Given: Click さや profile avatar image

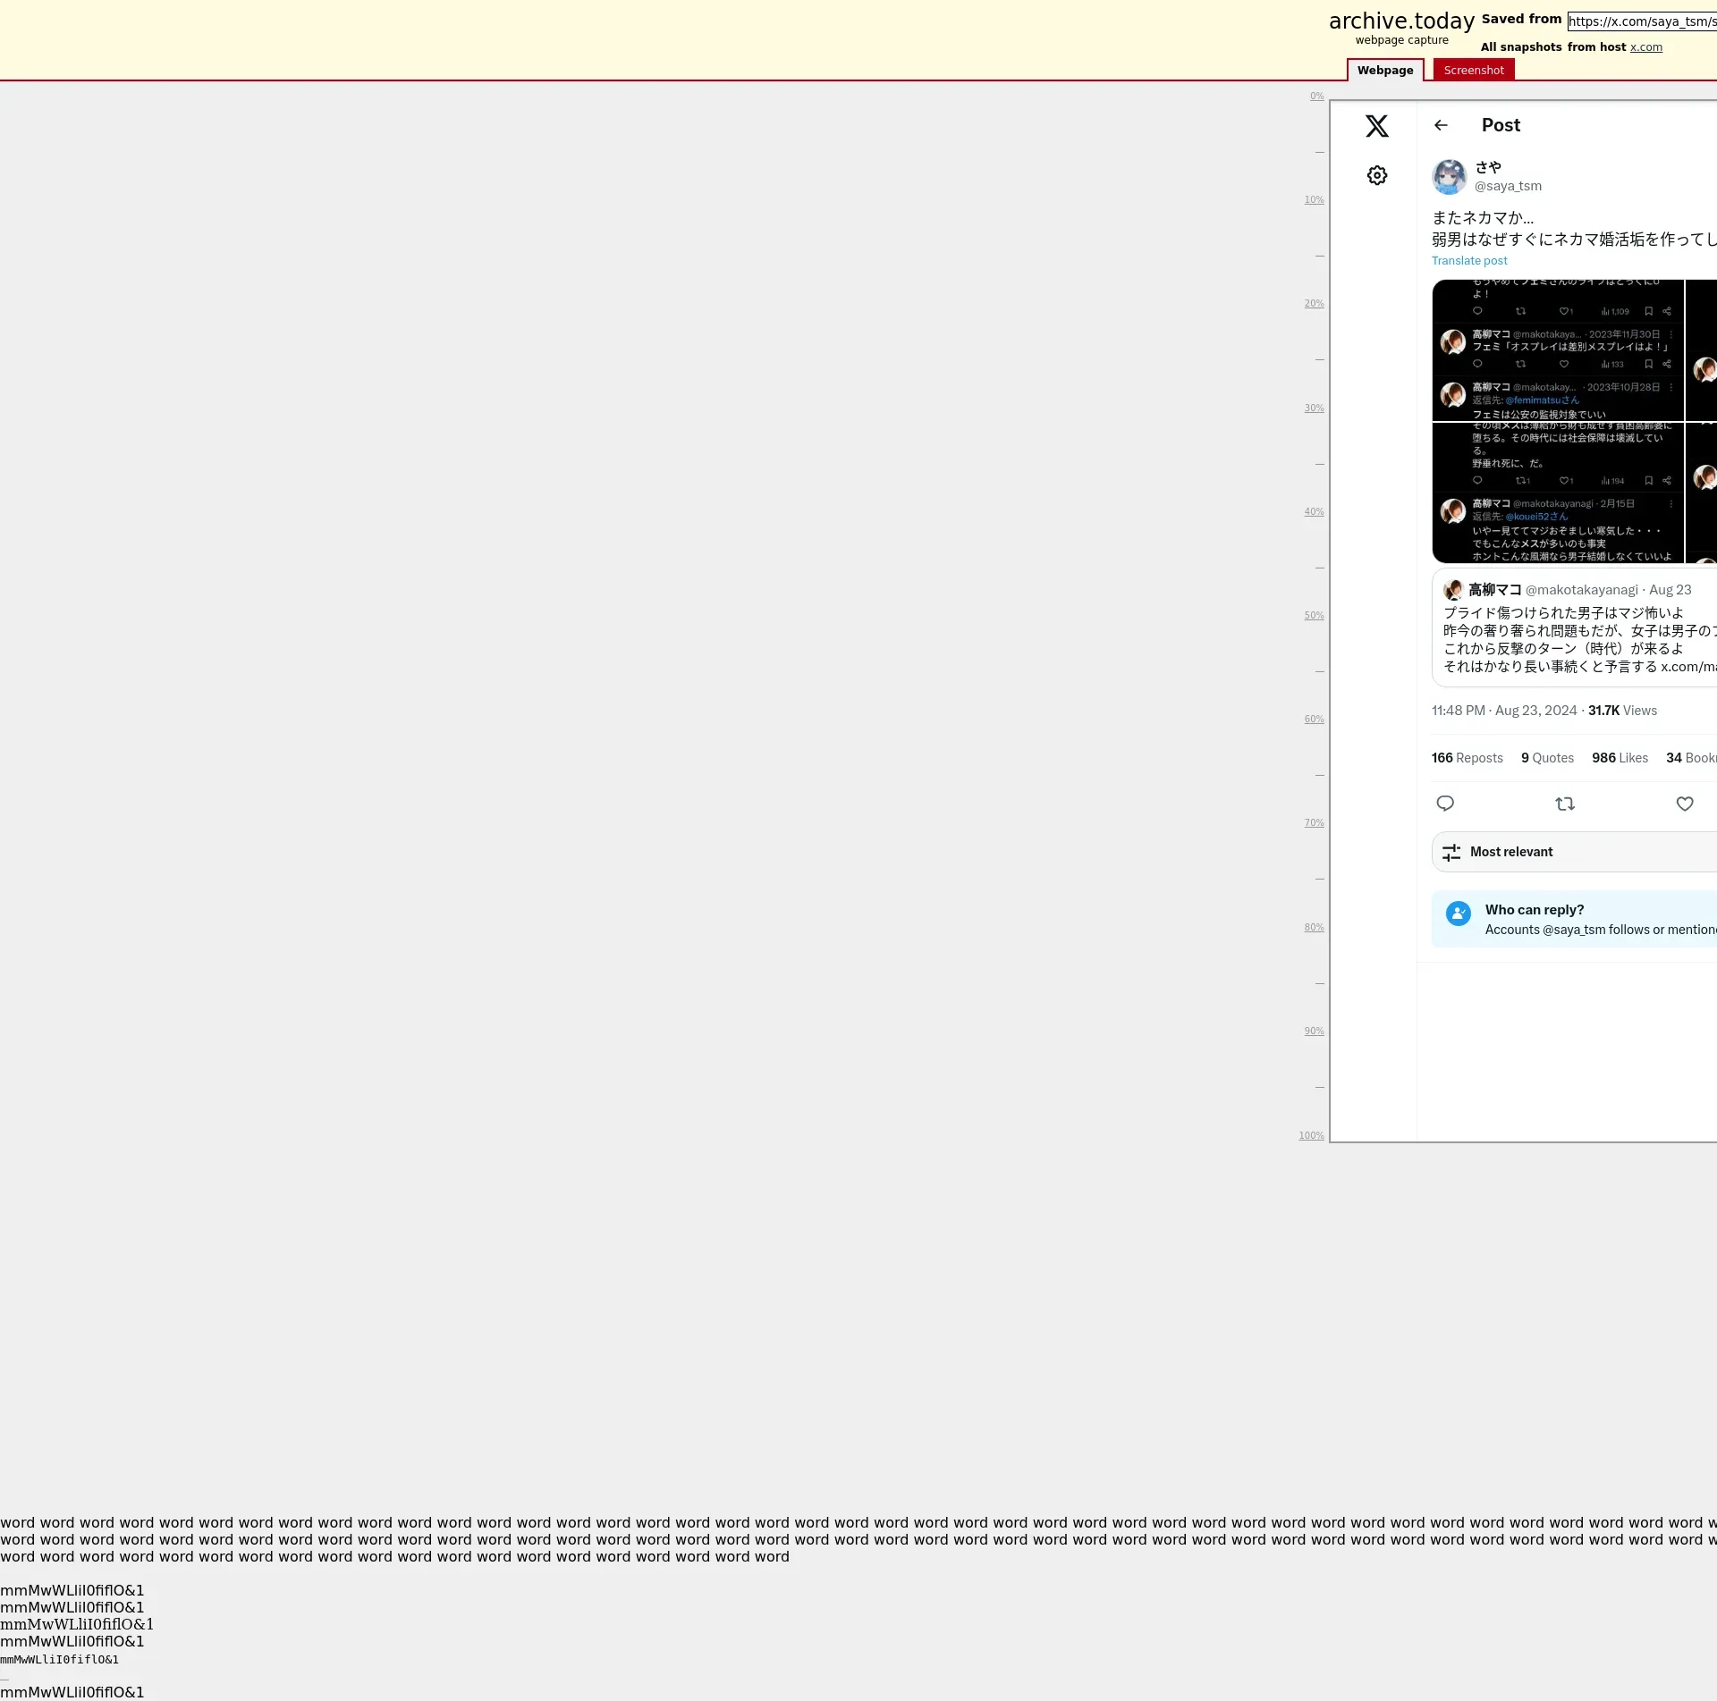Looking at the screenshot, I should pyautogui.click(x=1449, y=176).
